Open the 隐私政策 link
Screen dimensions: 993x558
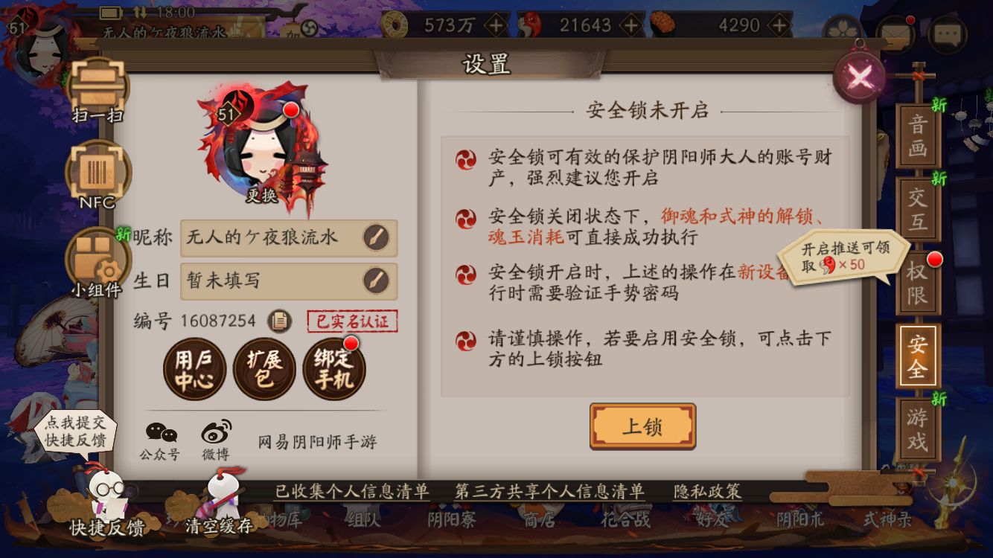(707, 491)
